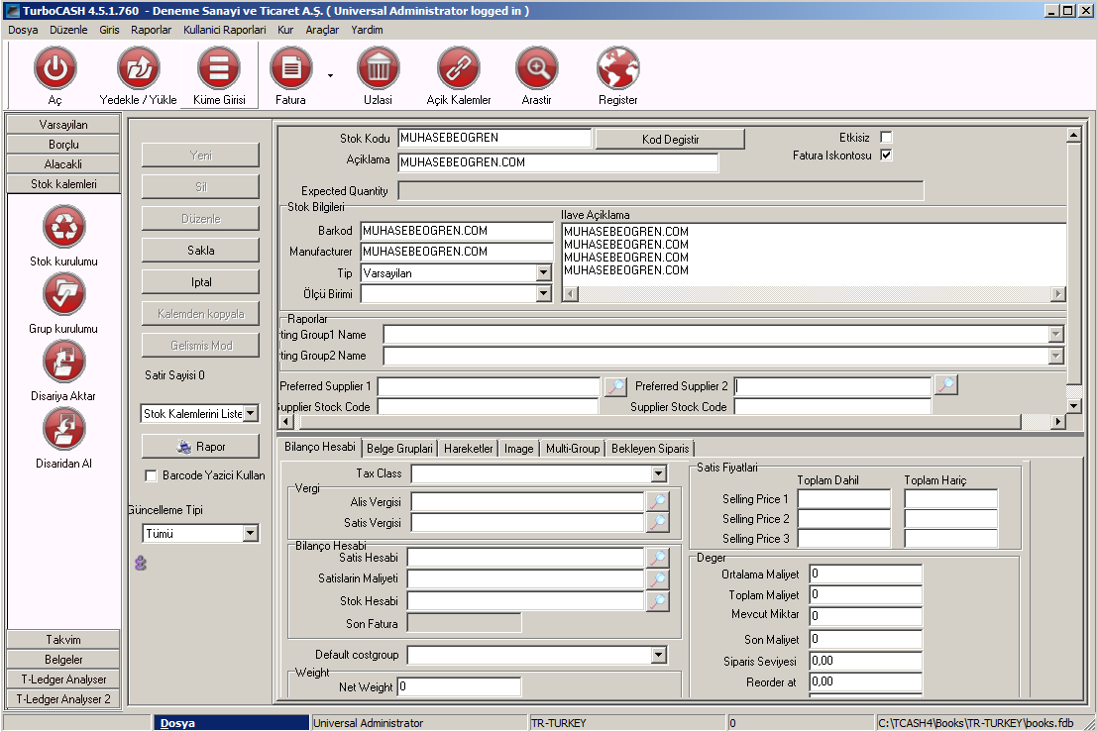The width and height of the screenshot is (1098, 732).
Task: Click the Stok Hesabi lookup magnifier
Action: pyautogui.click(x=658, y=601)
